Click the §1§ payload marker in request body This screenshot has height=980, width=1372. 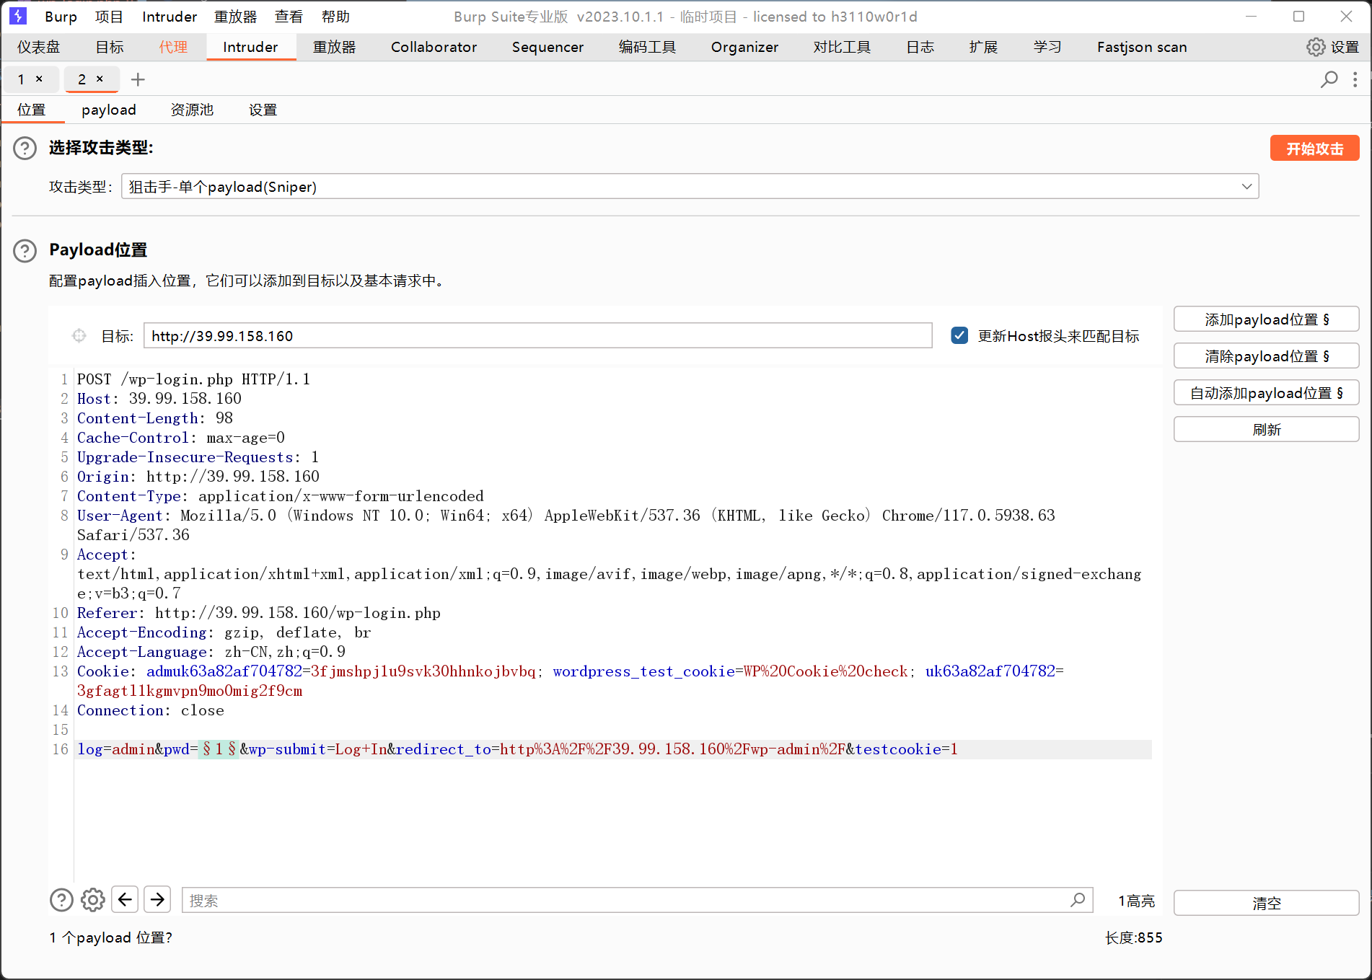pos(219,749)
